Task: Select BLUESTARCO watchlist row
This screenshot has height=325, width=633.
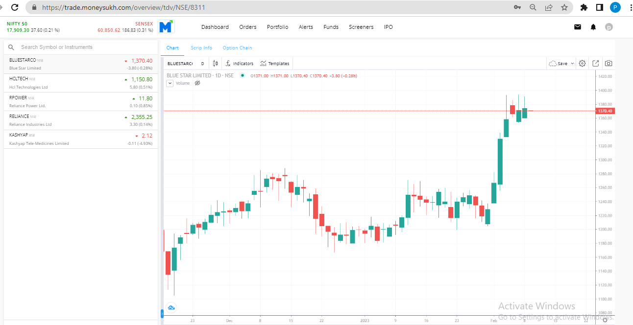Action: click(x=81, y=64)
